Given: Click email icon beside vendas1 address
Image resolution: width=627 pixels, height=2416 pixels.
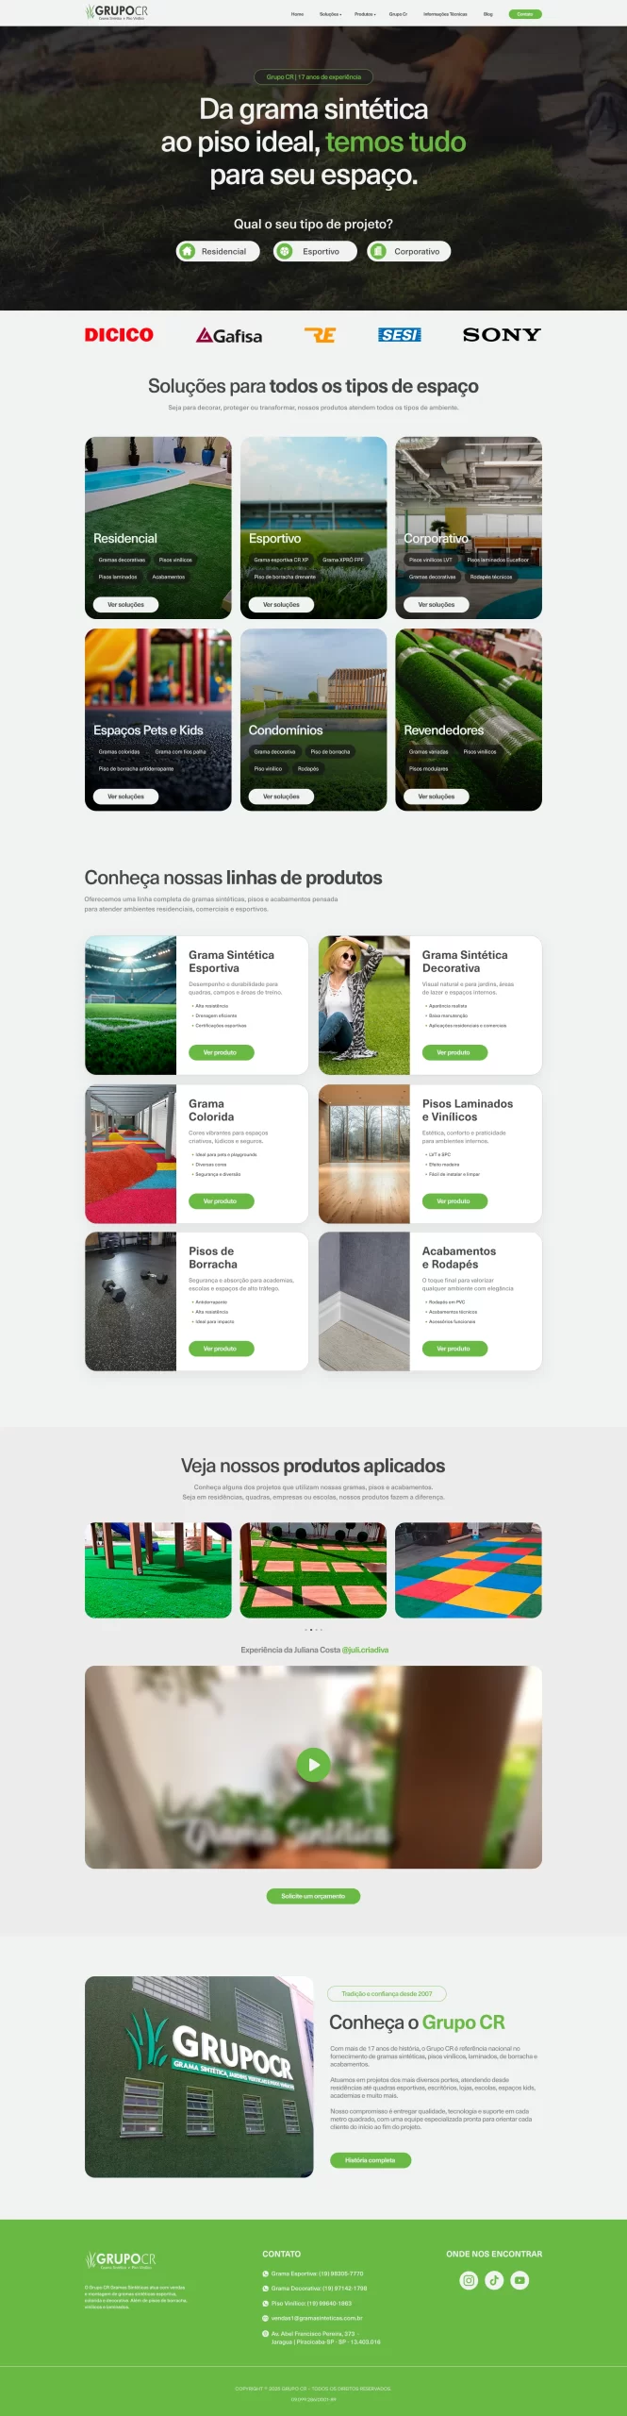Looking at the screenshot, I should tap(265, 2318).
